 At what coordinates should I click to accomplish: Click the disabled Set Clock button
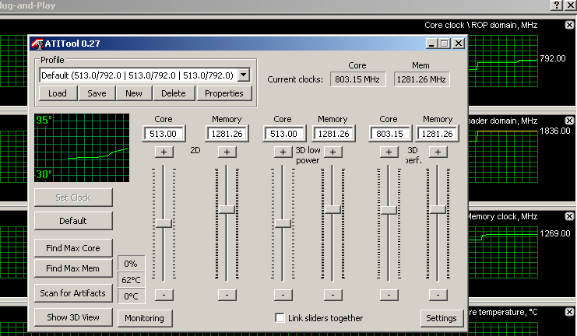(x=73, y=198)
